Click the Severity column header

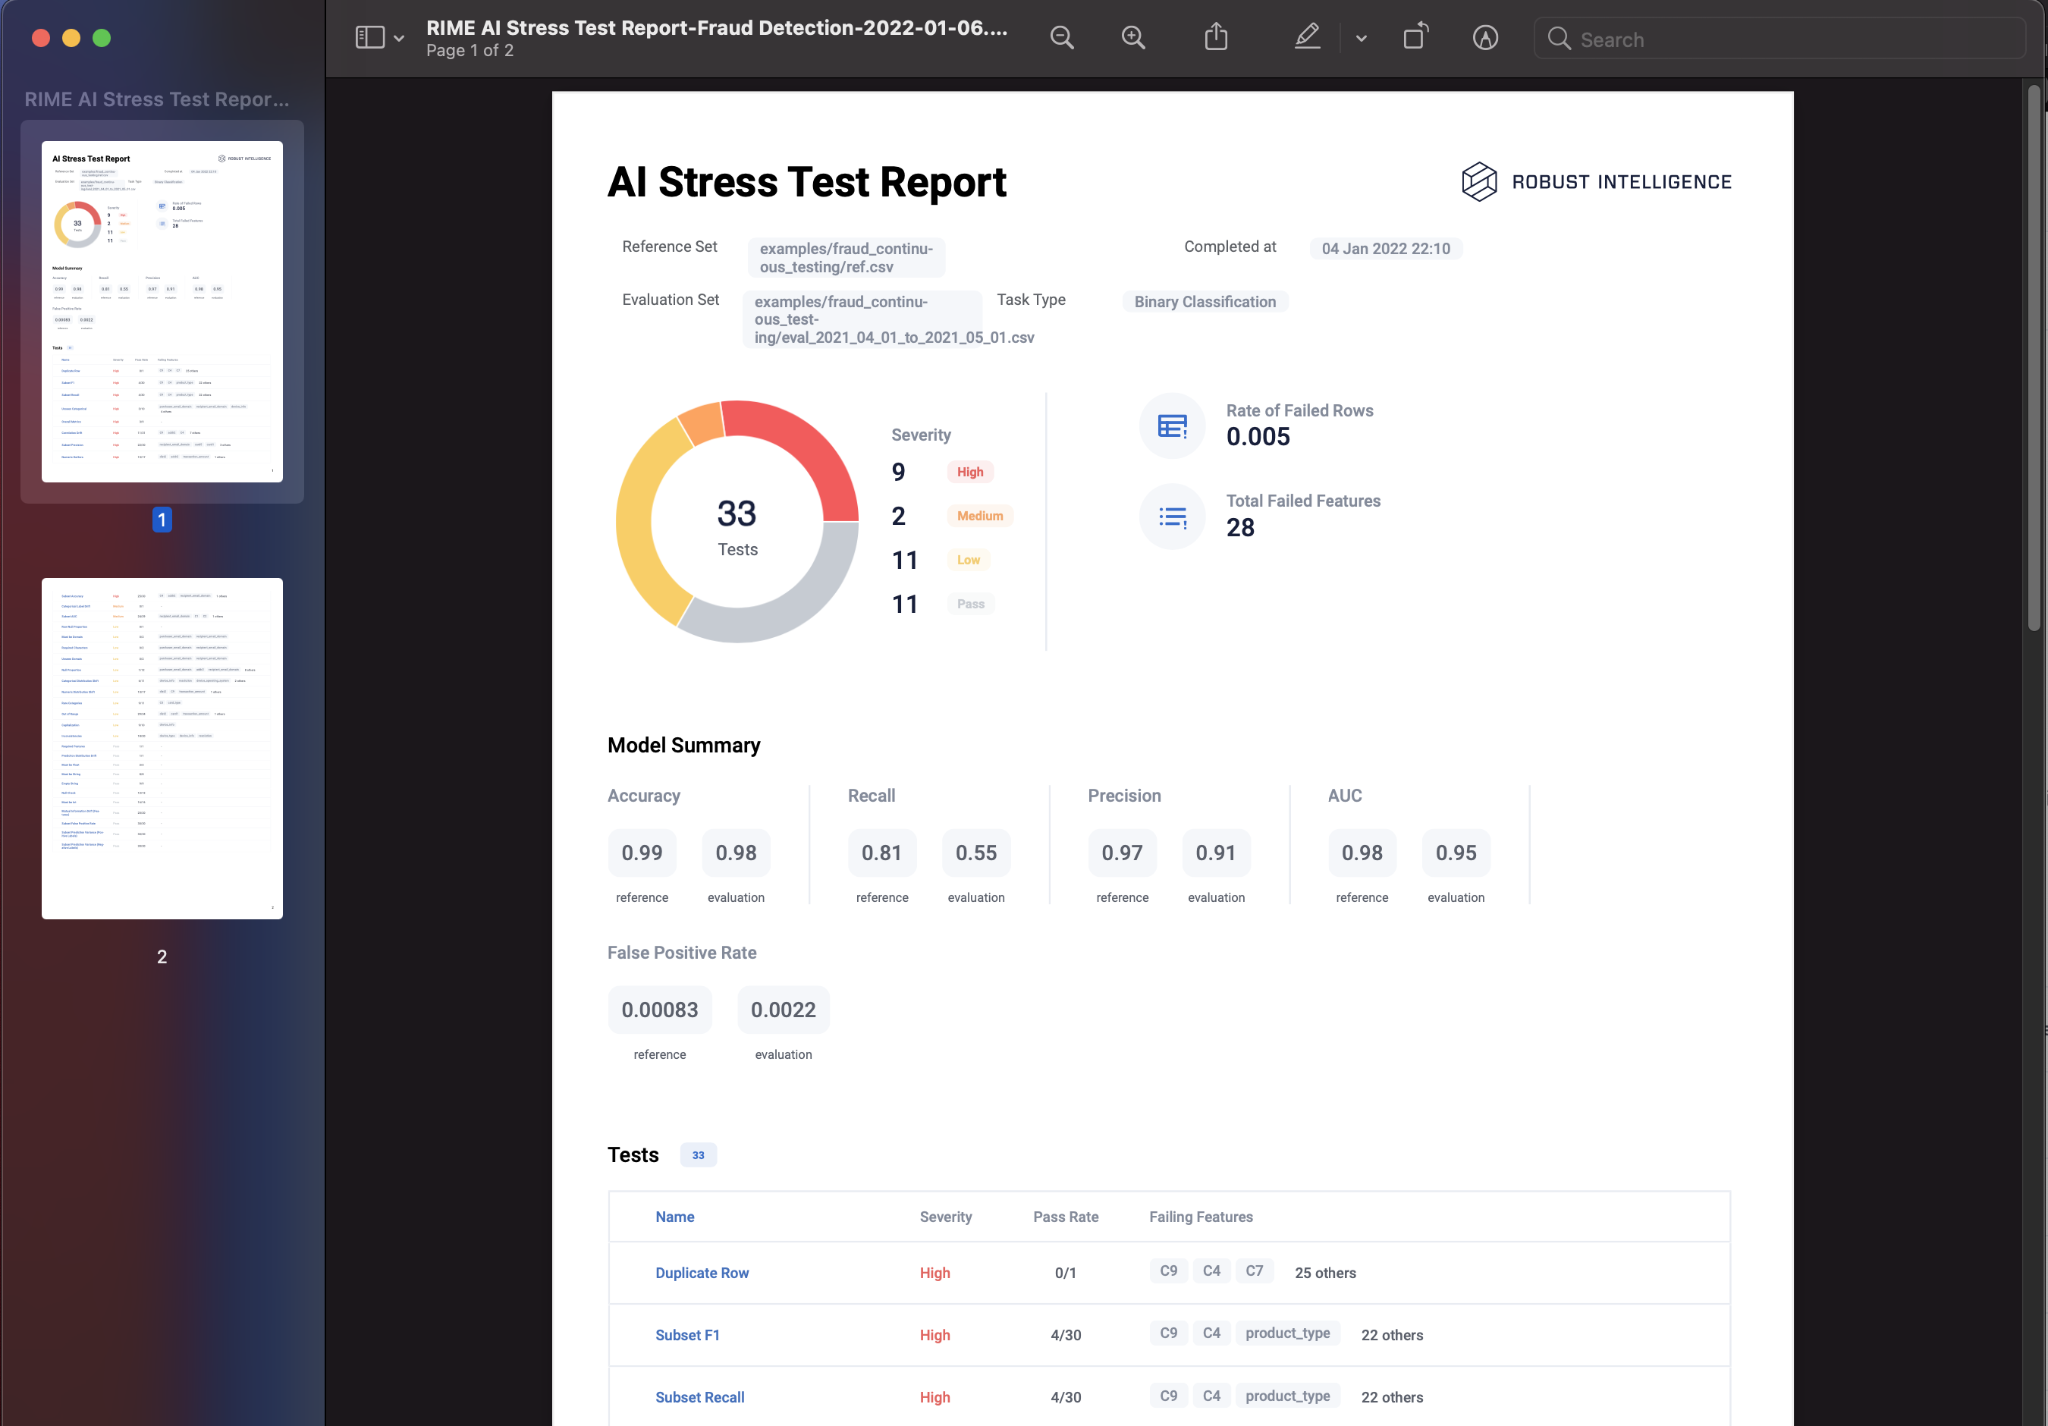coord(946,1217)
